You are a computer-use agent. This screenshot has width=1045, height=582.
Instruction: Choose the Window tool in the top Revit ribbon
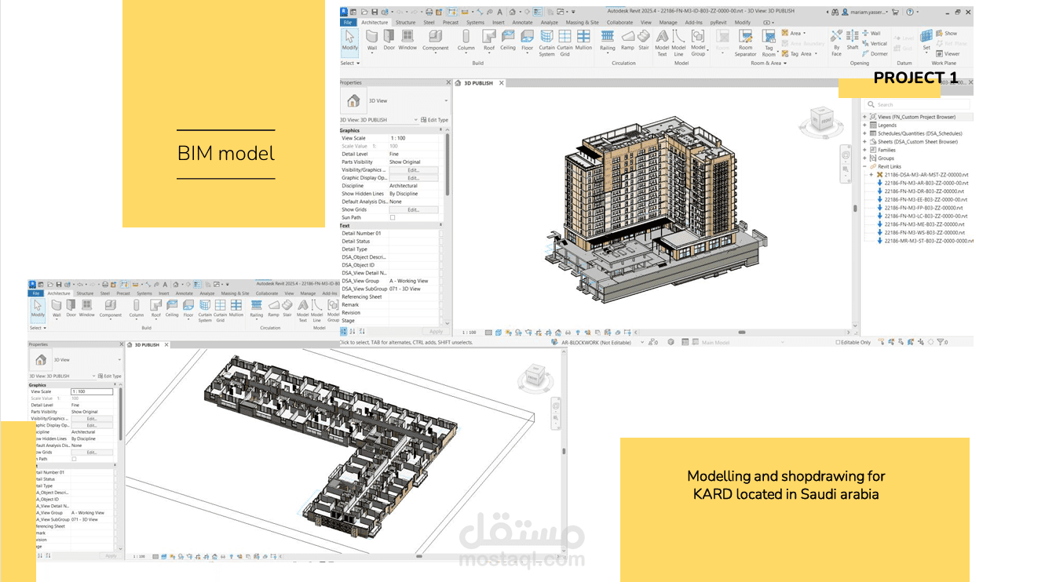[x=407, y=39]
